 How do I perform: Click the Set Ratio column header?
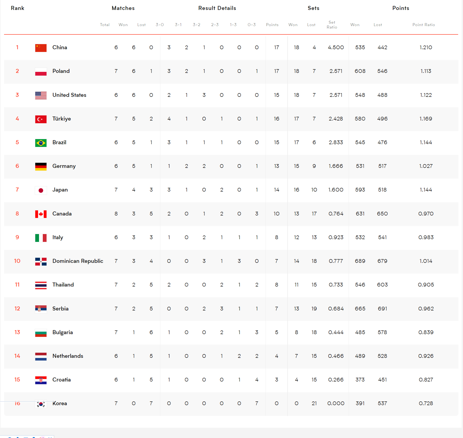point(332,25)
